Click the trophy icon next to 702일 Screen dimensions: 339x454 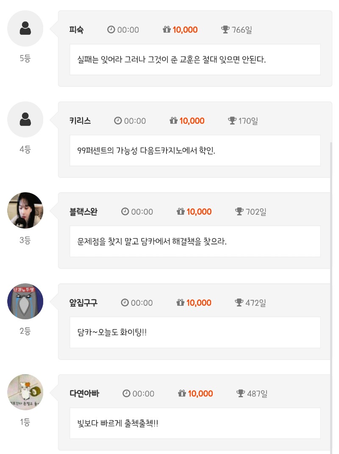pyautogui.click(x=239, y=211)
